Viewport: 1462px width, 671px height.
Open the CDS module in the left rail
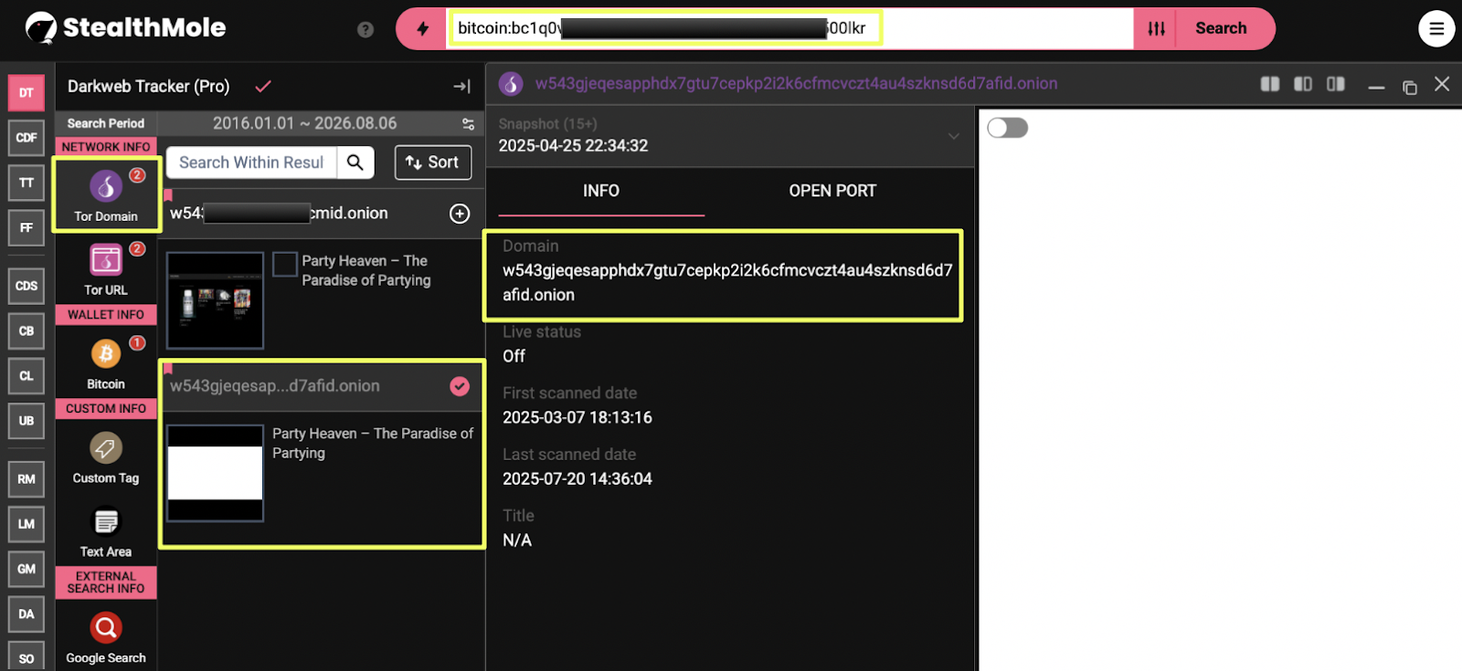click(x=26, y=286)
